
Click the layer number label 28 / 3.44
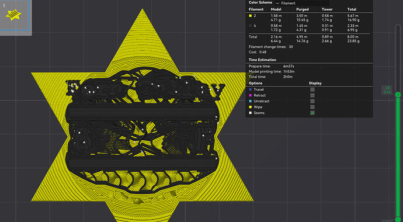[x=387, y=90]
